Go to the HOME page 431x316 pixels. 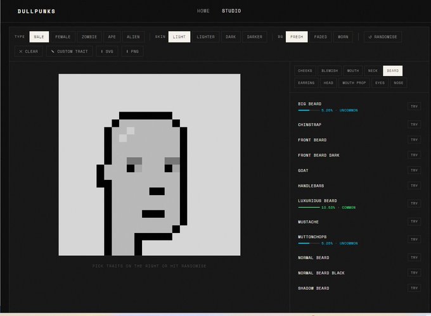[203, 11]
